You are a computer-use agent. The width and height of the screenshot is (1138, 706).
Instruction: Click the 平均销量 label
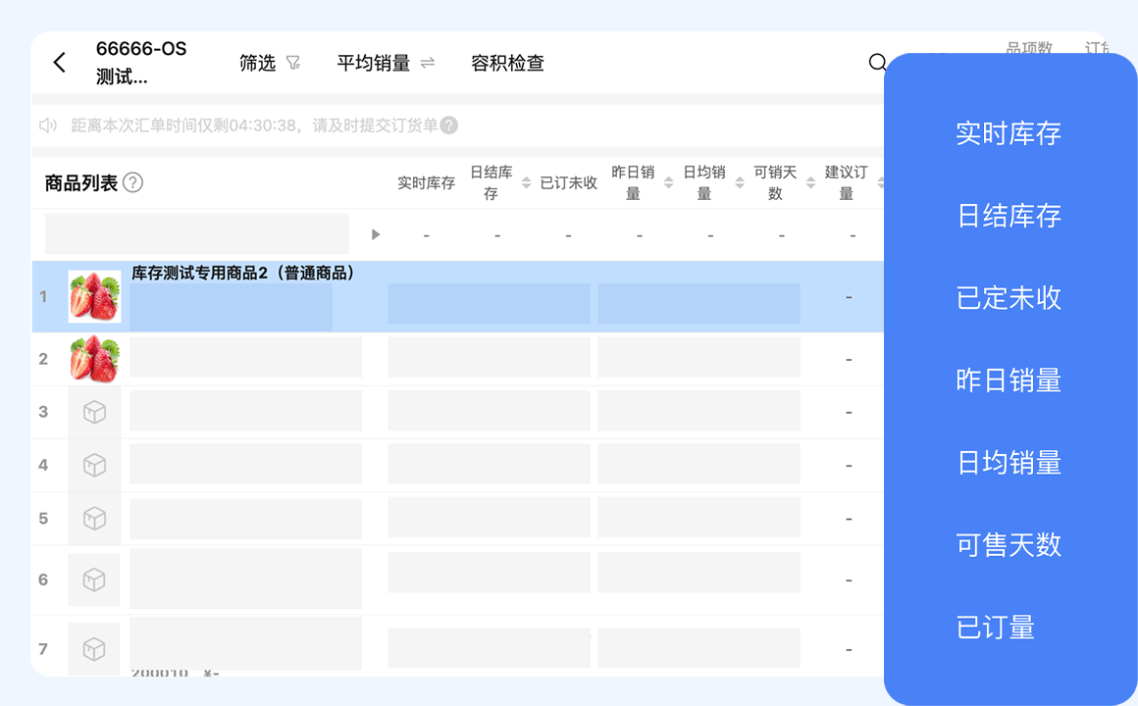[x=373, y=63]
